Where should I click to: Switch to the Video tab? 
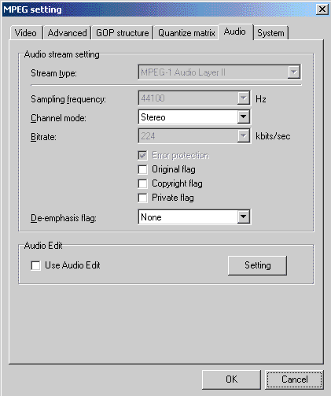(x=26, y=33)
